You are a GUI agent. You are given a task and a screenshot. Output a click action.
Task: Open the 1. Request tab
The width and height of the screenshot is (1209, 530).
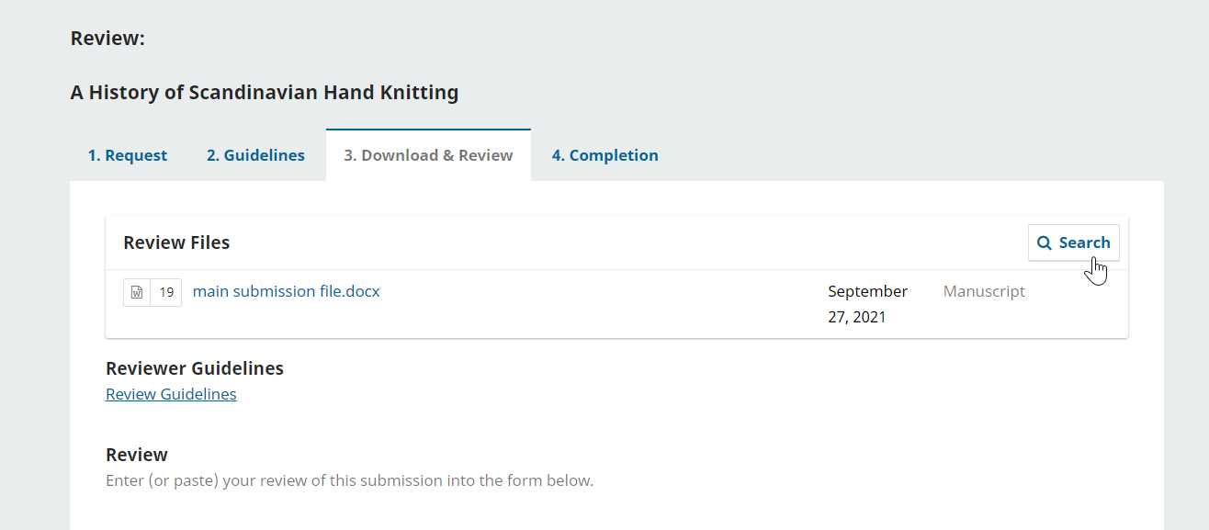coord(128,155)
